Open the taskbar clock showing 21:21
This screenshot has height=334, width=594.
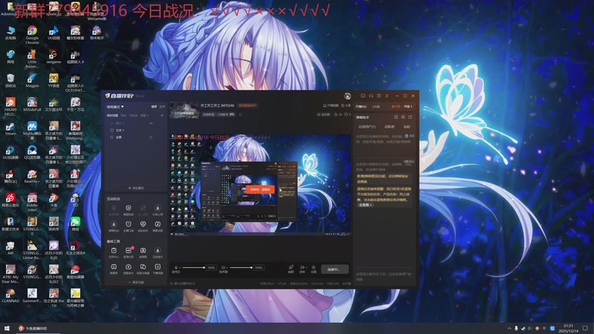tap(568, 328)
